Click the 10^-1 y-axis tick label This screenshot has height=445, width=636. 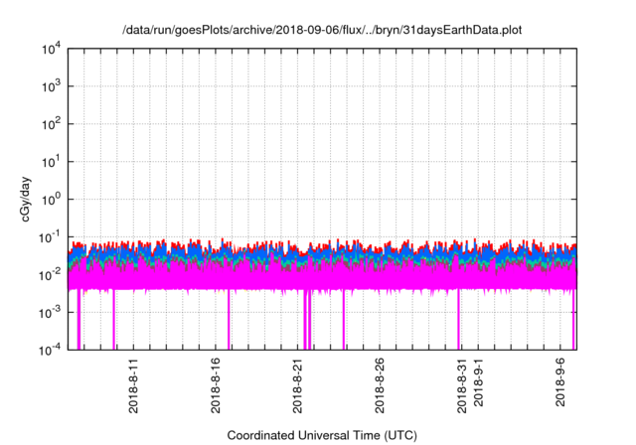click(51, 237)
